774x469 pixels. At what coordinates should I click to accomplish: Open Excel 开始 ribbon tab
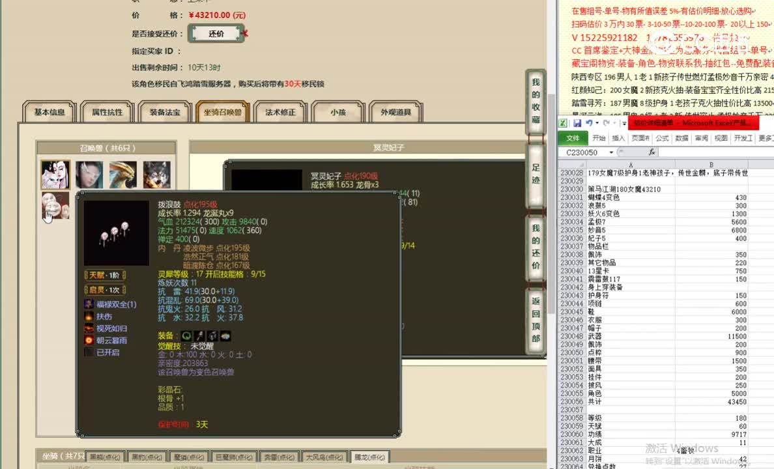pyautogui.click(x=599, y=138)
